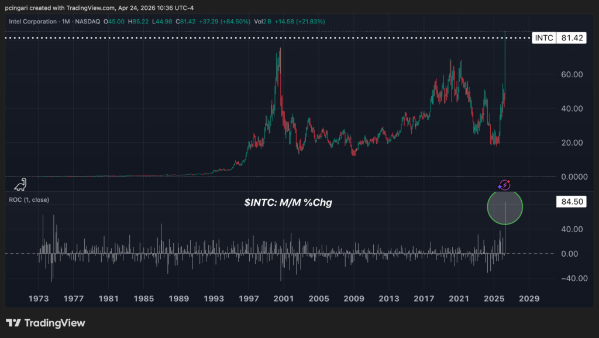Click the 2013 year label
This screenshot has width=599, height=338.
pos(389,299)
